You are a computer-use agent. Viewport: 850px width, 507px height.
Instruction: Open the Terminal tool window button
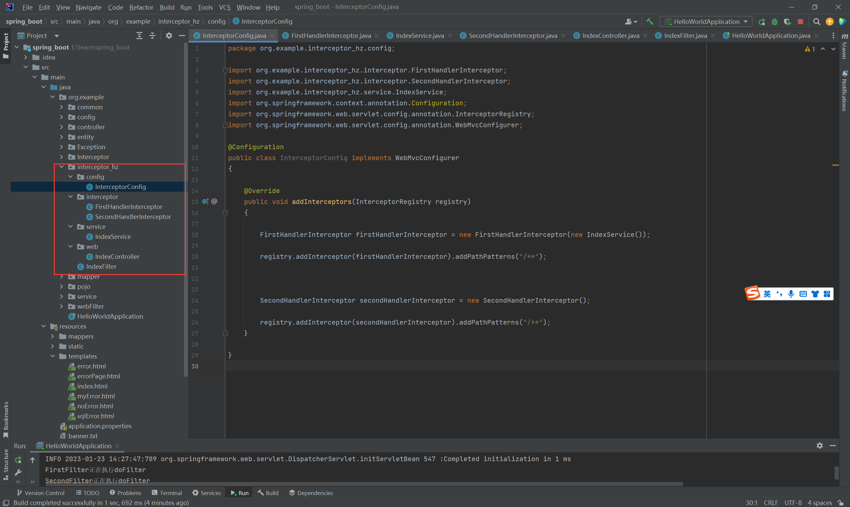[167, 493]
